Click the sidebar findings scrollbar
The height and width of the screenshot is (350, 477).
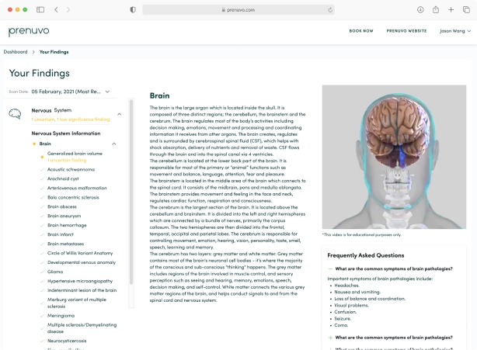[x=131, y=192]
